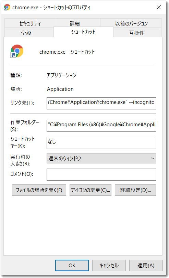Screen dimensions: 169x278
Task: Open the 互換性 tab
Action: [137, 33]
